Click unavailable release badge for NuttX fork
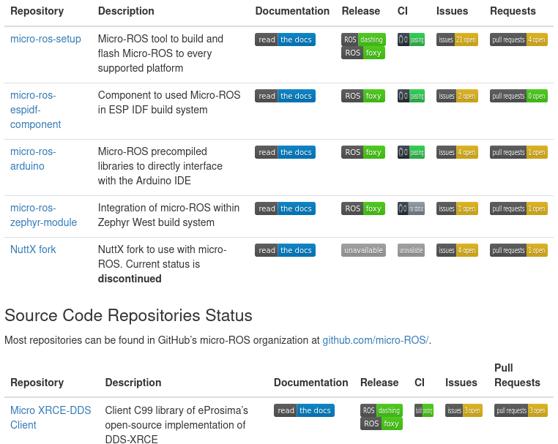 [363, 250]
